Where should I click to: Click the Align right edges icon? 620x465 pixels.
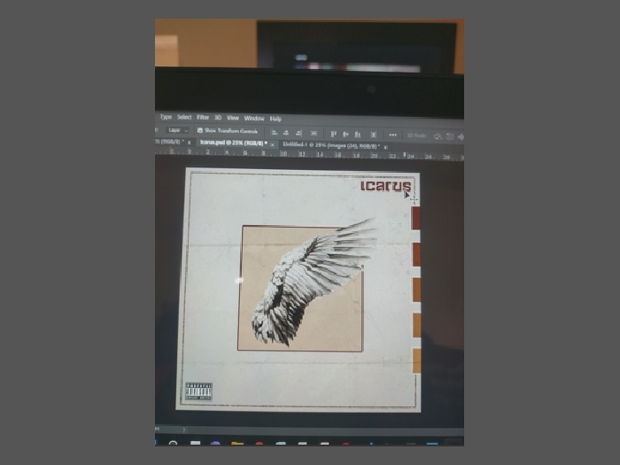298,133
